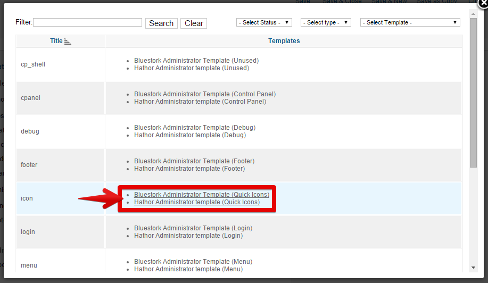Open the Select Template dropdown
This screenshot has height=283, width=488.
click(x=410, y=22)
